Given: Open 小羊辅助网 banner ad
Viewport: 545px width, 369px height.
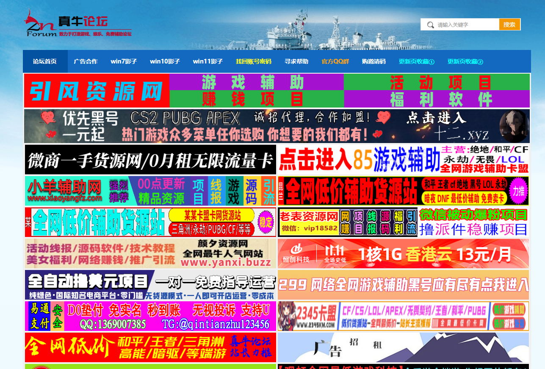Looking at the screenshot, I should tap(150, 191).
